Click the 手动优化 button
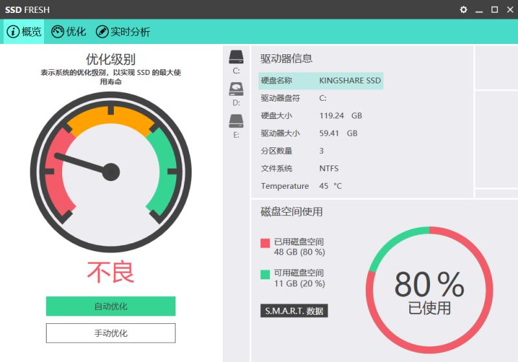Image resolution: width=518 pixels, height=362 pixels. 111,333
